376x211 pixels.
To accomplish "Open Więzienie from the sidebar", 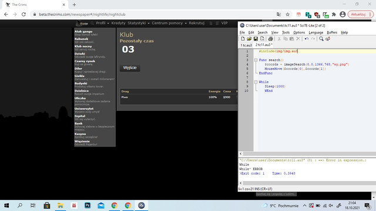I will click(x=82, y=141).
